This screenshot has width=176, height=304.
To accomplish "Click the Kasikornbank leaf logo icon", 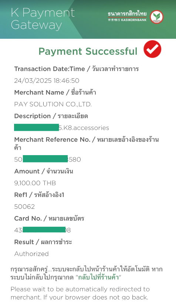I will tap(157, 17).
